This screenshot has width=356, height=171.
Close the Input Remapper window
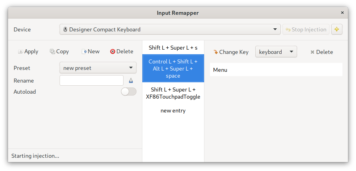342,13
